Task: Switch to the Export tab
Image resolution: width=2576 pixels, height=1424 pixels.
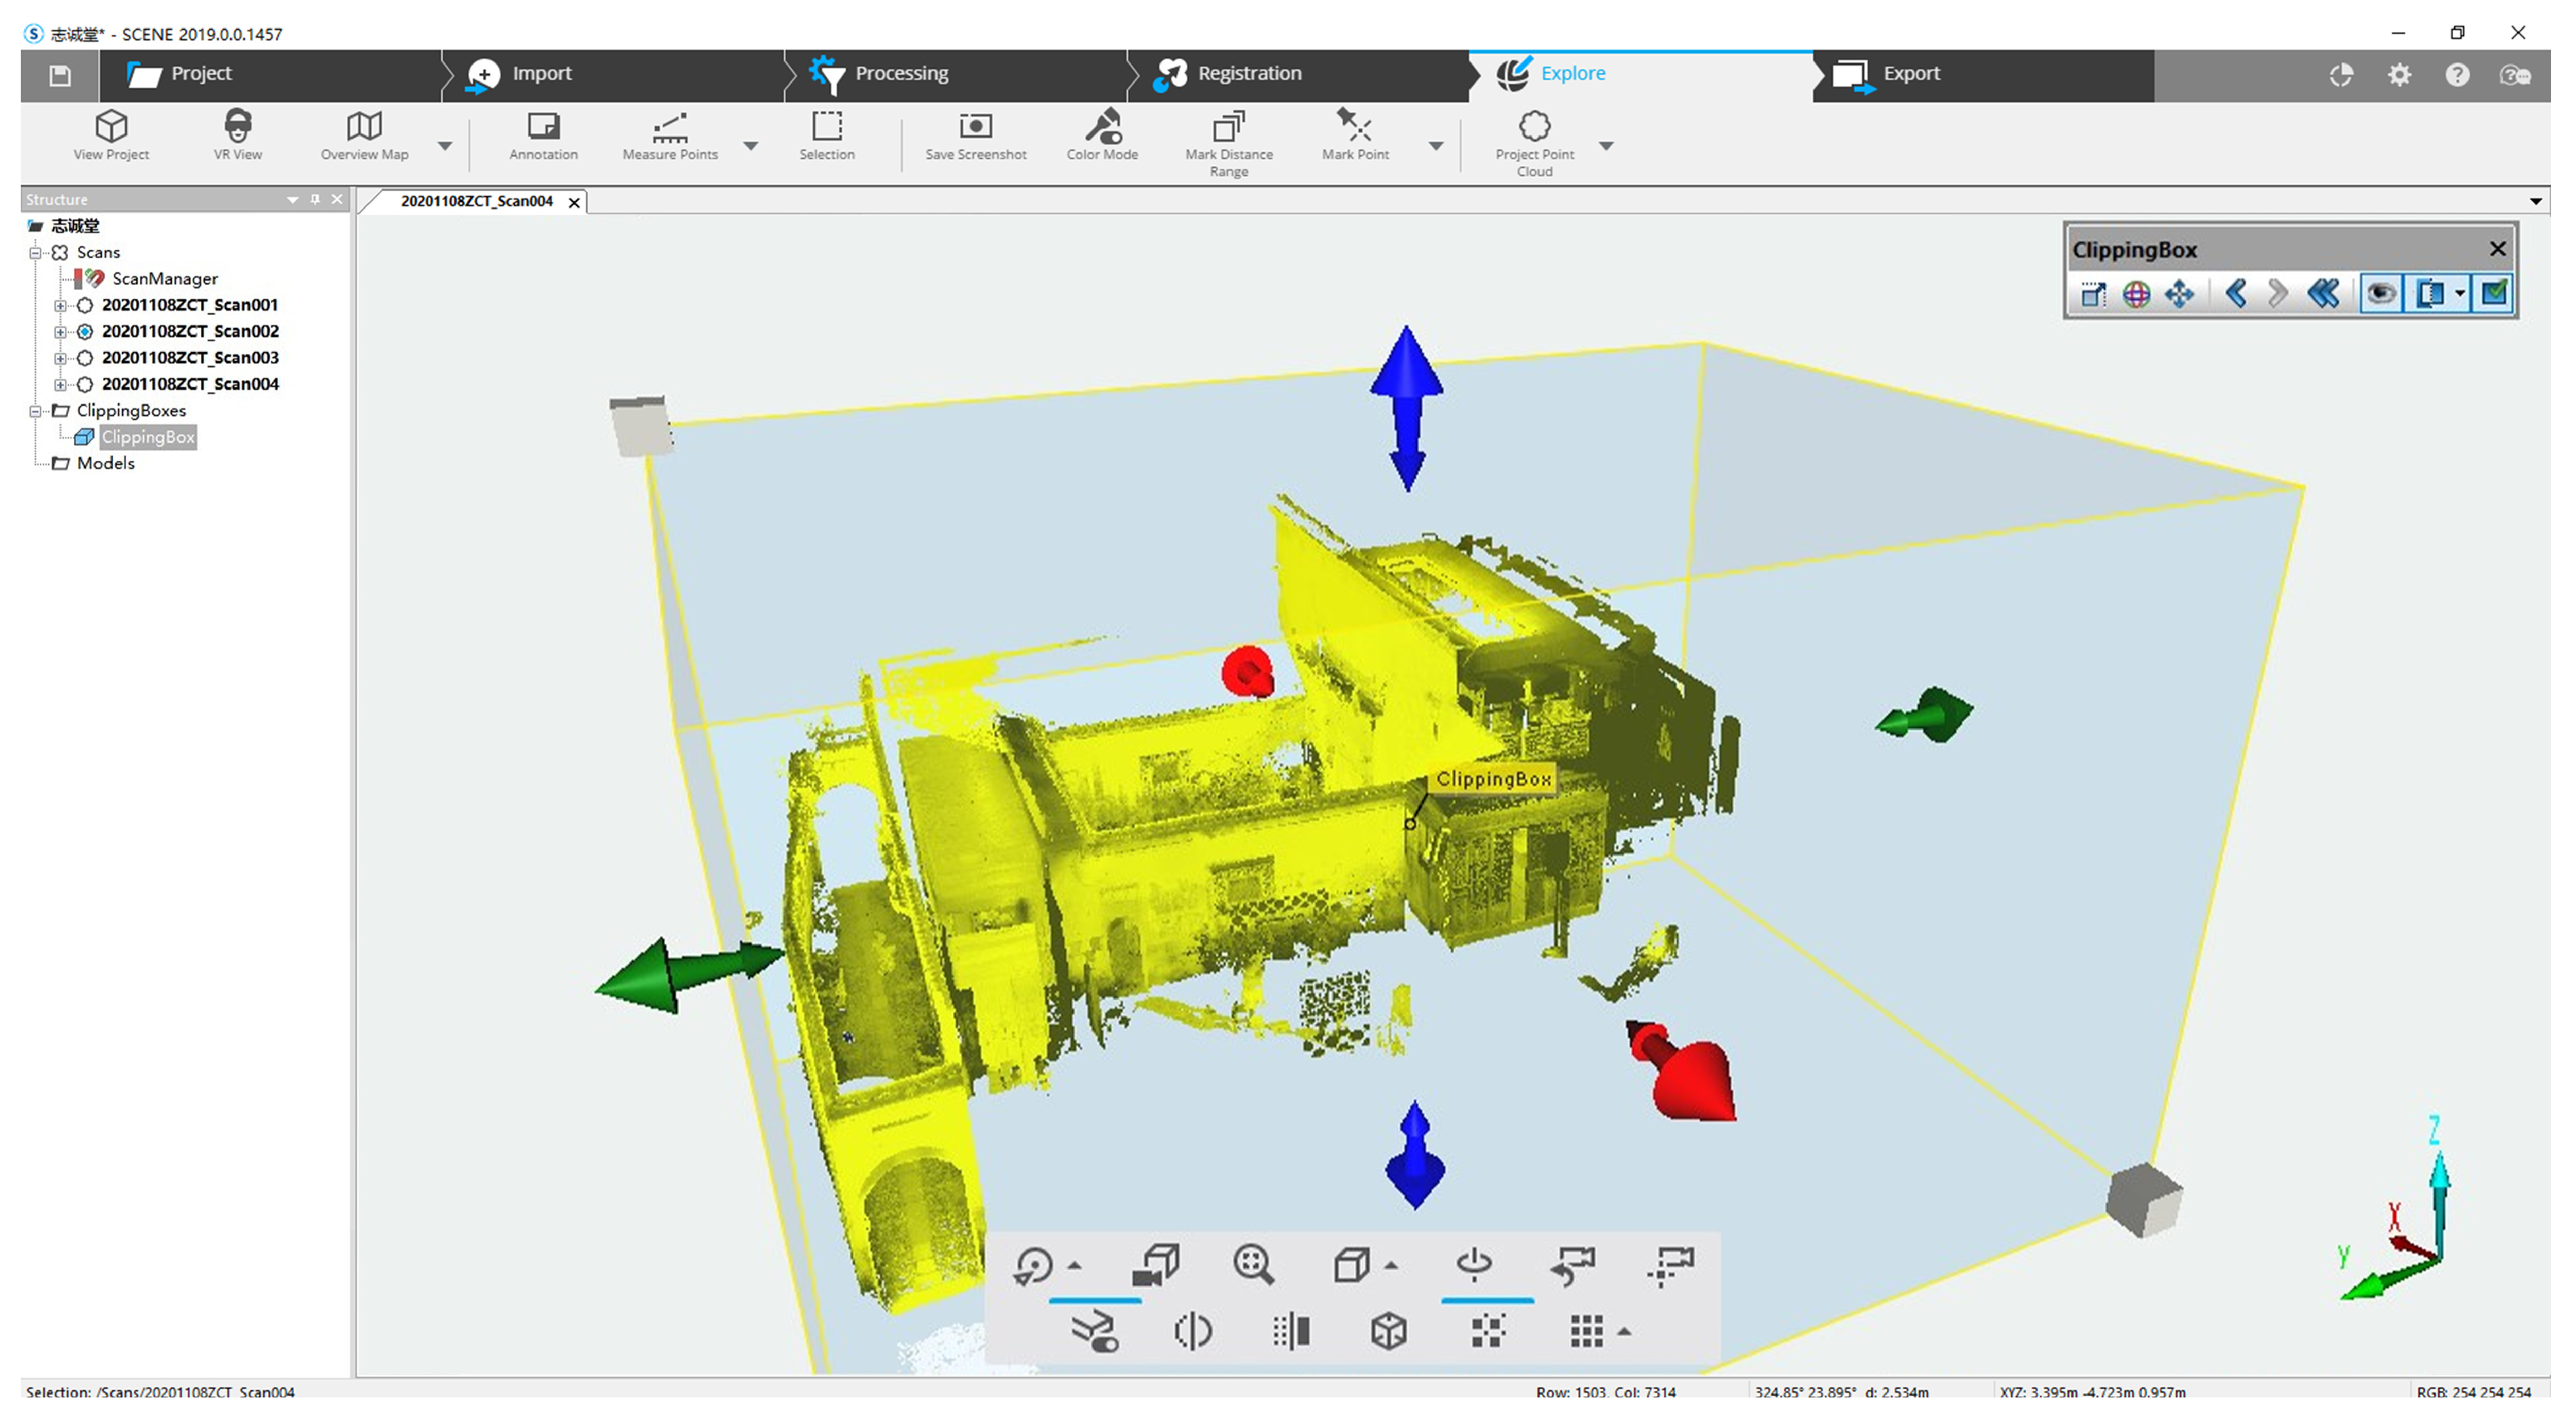Action: [1910, 73]
